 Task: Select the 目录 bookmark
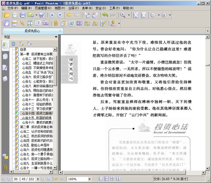click(23, 50)
